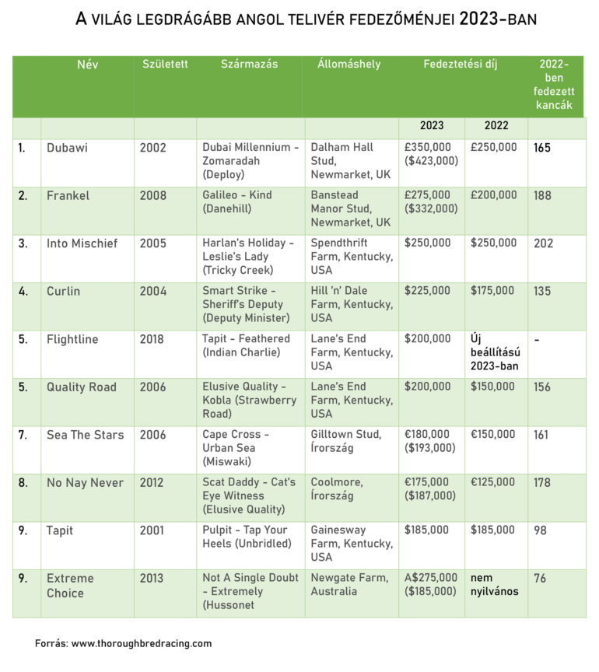Select the Dubawi name cell
The width and height of the screenshot is (599, 672).
[68, 147]
